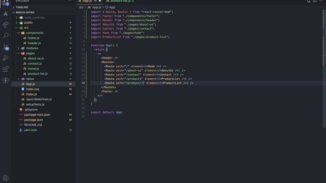The image size is (326, 183).
Task: Click the 'function App() {' line
Action: pos(104,45)
